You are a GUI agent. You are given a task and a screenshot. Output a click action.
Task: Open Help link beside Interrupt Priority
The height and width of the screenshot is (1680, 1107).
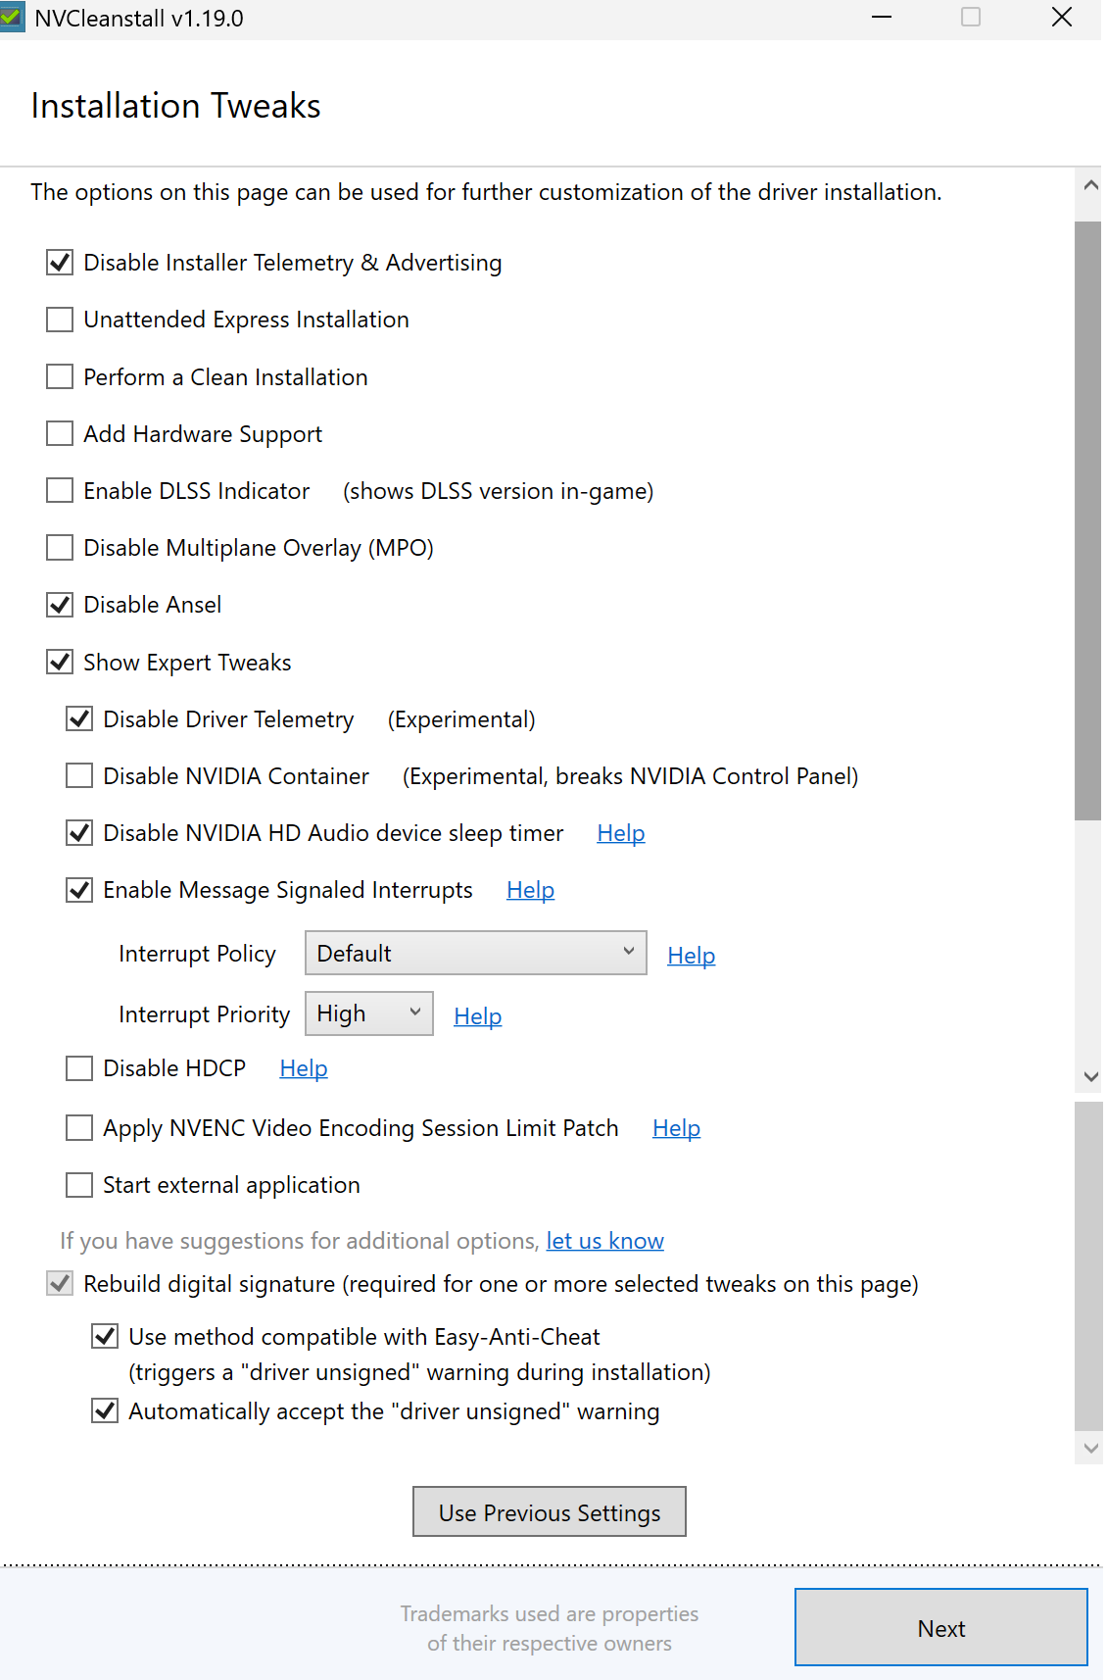coord(478,1016)
